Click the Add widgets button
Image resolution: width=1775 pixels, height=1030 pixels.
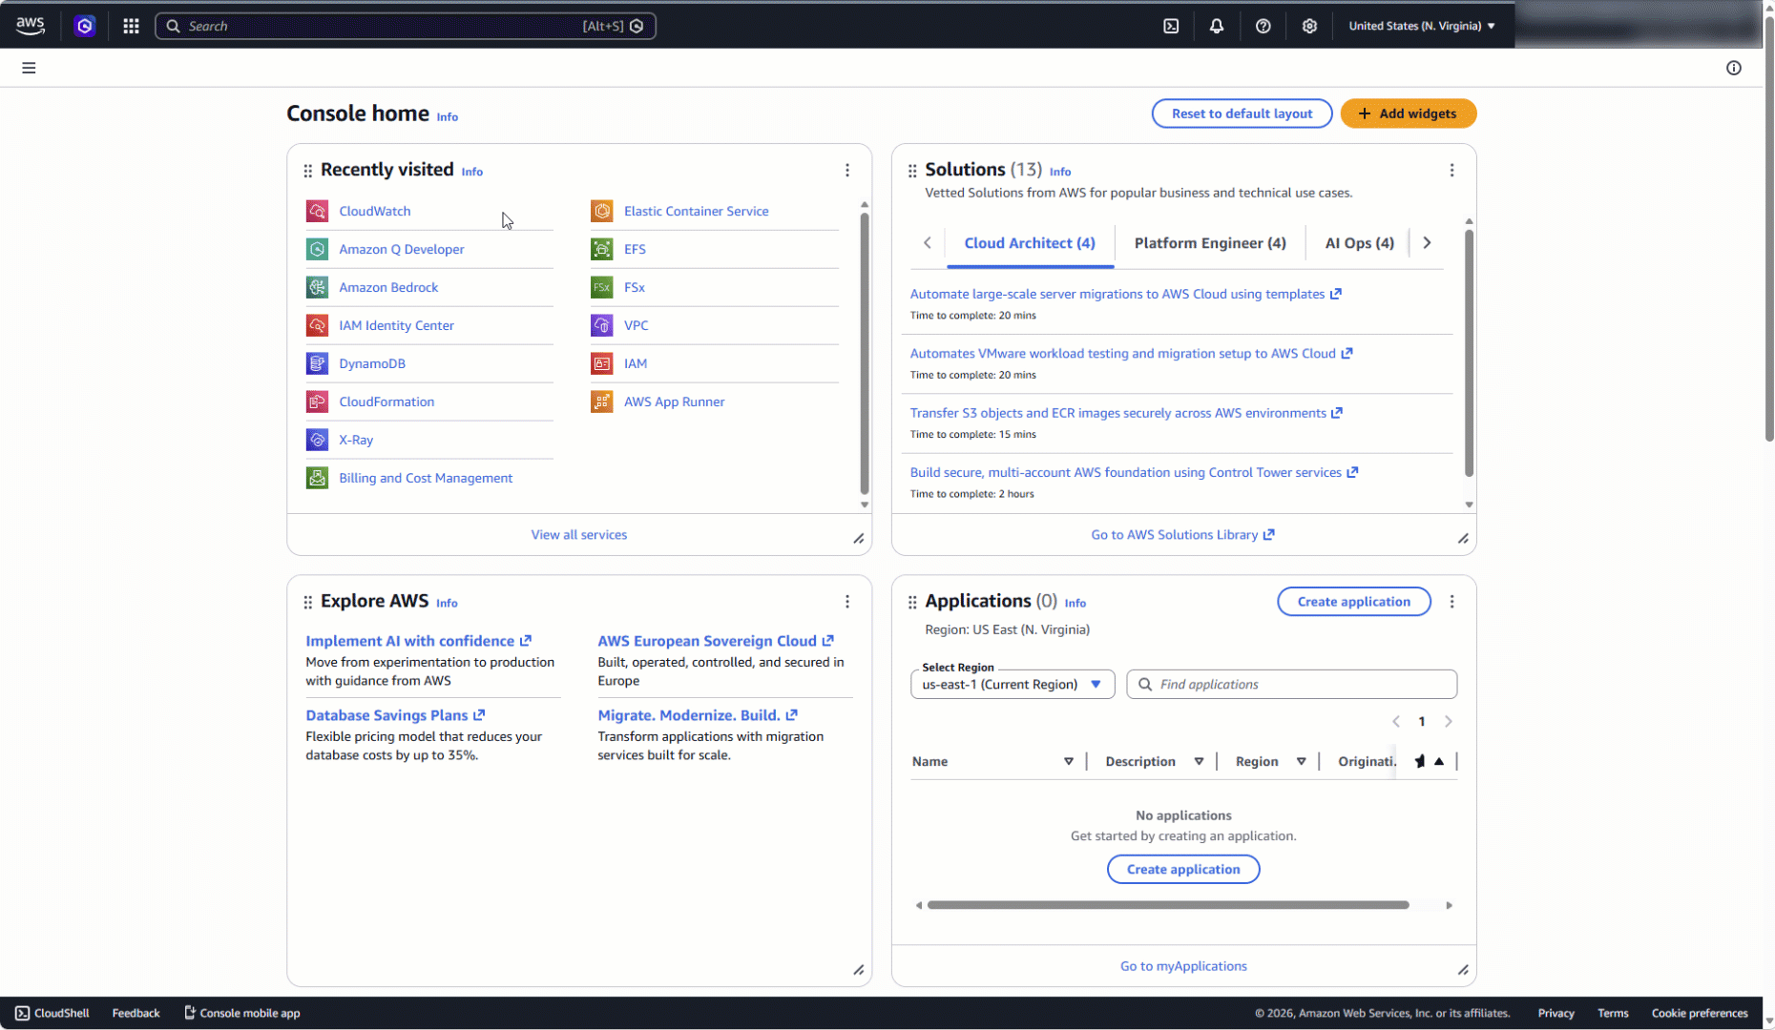tap(1408, 113)
